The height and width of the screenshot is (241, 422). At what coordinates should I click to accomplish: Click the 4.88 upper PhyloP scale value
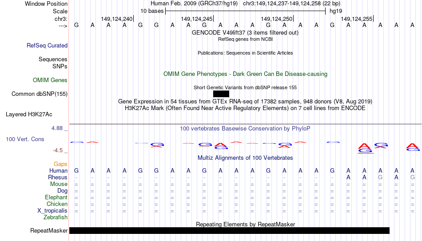pos(57,128)
